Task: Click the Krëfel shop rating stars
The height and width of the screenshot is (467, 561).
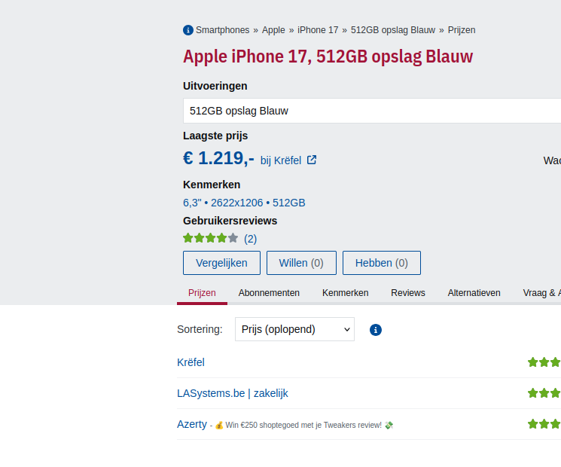Action: coord(544,362)
